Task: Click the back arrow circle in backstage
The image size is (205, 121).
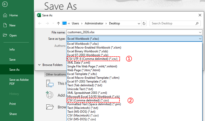Action: pyautogui.click(x=5, y=4)
